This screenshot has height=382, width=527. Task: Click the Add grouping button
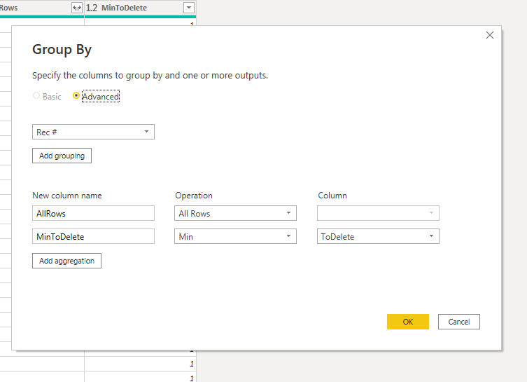point(62,156)
